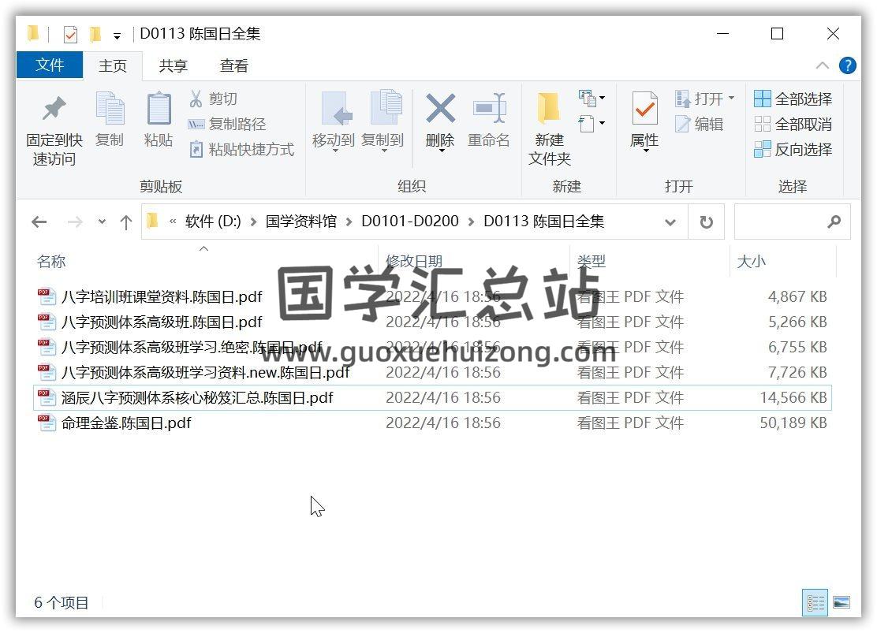Navigate to 软件 (D:) in address bar

[213, 222]
